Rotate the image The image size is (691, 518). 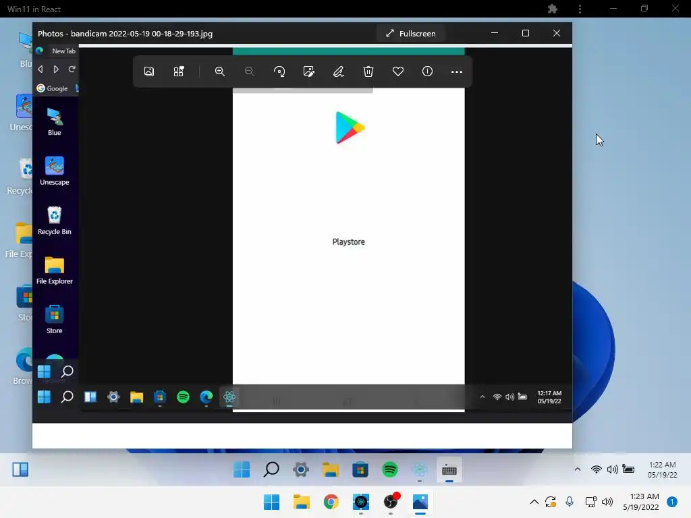(x=279, y=71)
